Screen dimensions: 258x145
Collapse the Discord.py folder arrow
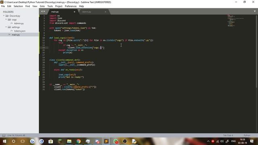click(x=4, y=16)
